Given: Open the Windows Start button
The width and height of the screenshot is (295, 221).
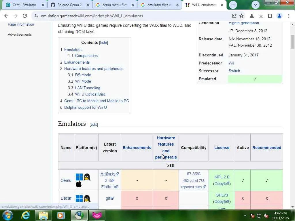Looking at the screenshot, I should click(x=7, y=215).
